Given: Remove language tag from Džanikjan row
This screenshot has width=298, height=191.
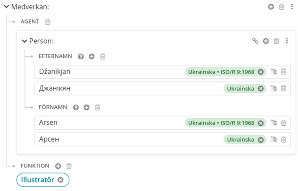Looking at the screenshot, I should pos(261,72).
